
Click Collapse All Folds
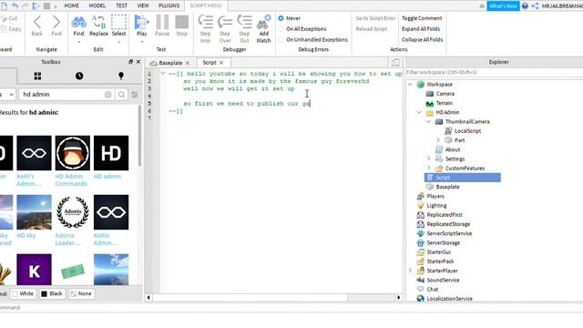point(422,39)
